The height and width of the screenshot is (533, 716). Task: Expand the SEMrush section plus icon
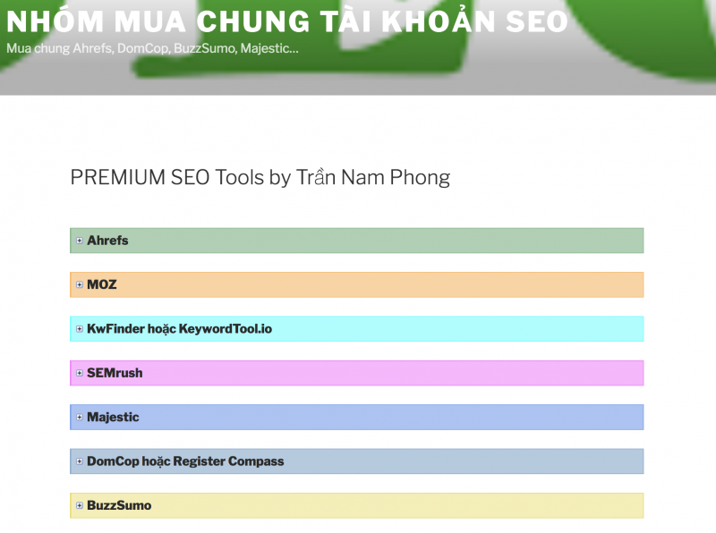coord(80,373)
